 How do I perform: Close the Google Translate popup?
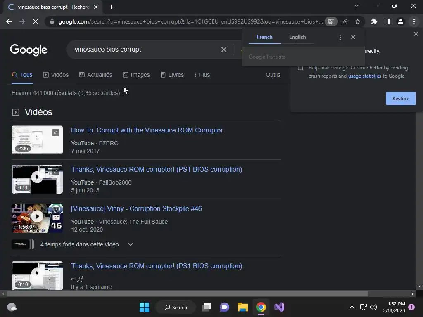point(353,37)
